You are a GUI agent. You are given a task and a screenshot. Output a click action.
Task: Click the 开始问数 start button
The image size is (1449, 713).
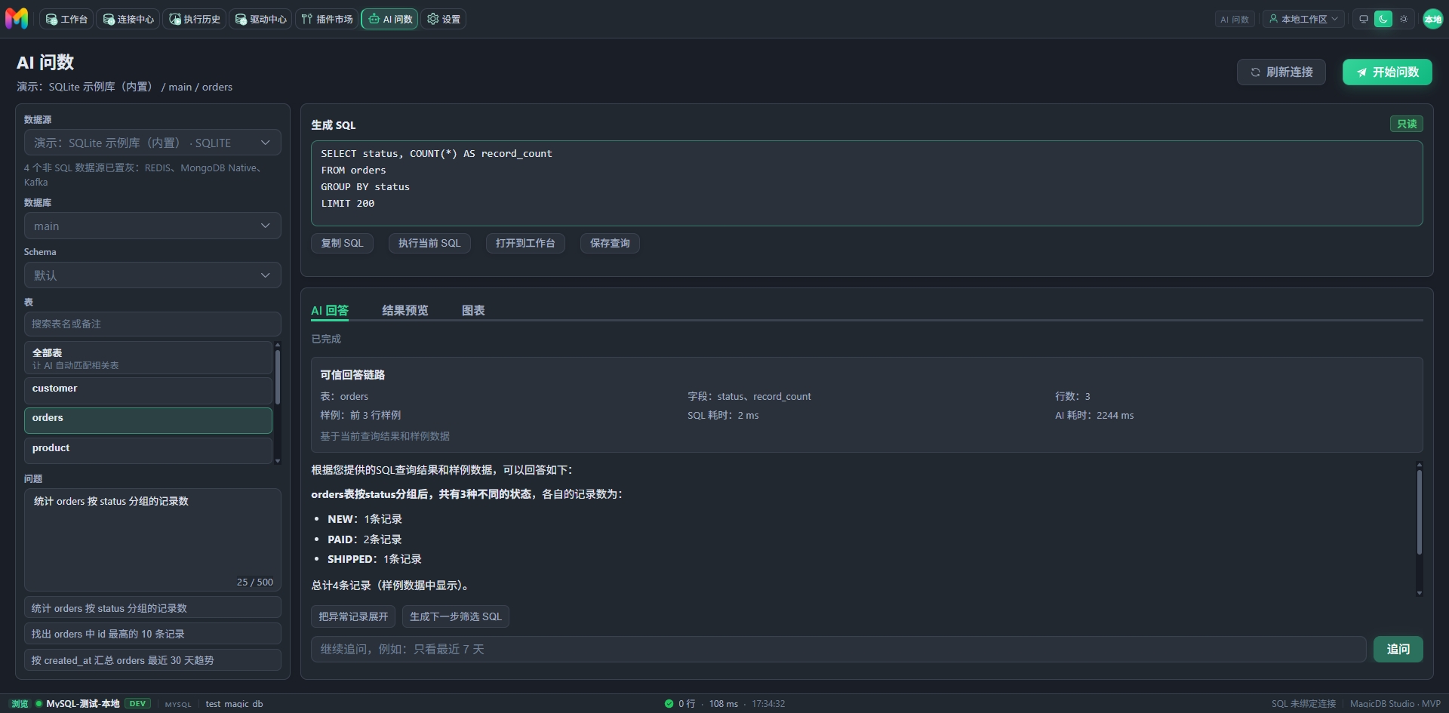point(1387,72)
